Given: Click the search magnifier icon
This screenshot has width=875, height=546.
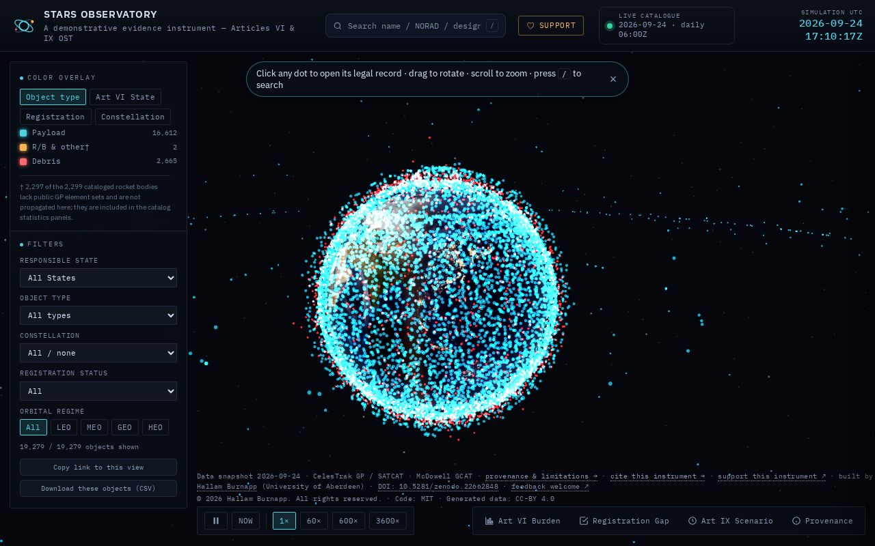Looking at the screenshot, I should pyautogui.click(x=338, y=26).
